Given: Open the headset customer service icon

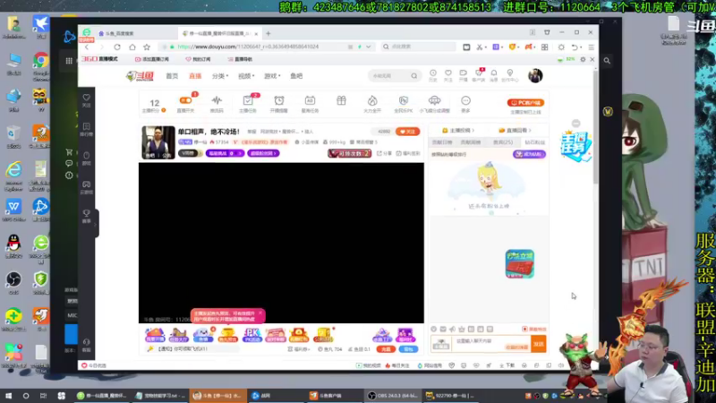Looking at the screenshot, I should pos(86,342).
